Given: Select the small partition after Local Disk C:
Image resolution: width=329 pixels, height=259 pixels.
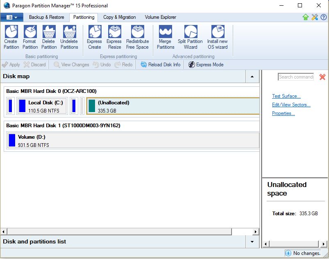Looking at the screenshot, I should [74, 106].
